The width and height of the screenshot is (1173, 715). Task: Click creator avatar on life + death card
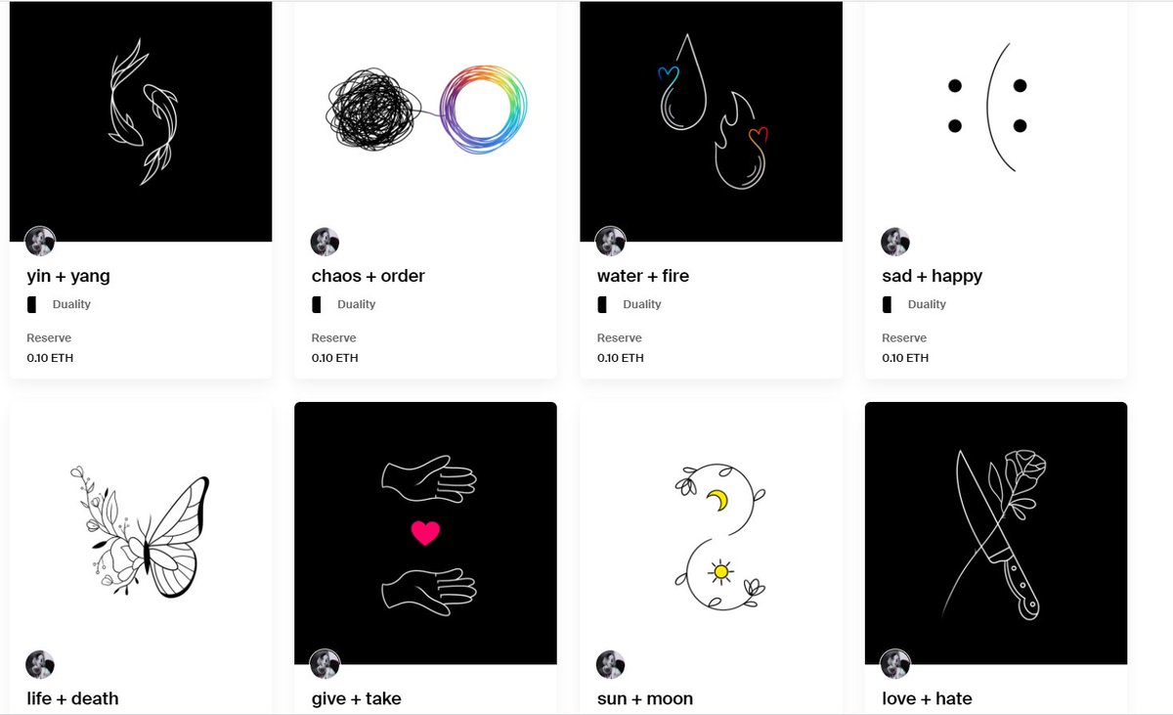coord(40,664)
